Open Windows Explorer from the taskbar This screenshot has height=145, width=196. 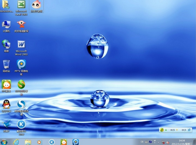(x=28, y=142)
